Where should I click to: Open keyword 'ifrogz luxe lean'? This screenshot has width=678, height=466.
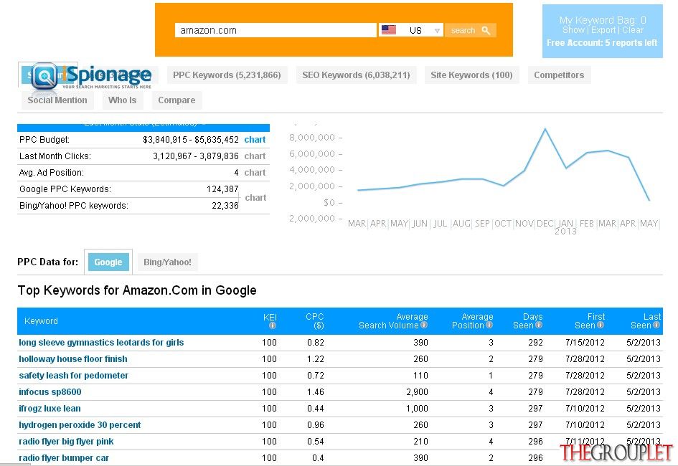click(x=50, y=408)
